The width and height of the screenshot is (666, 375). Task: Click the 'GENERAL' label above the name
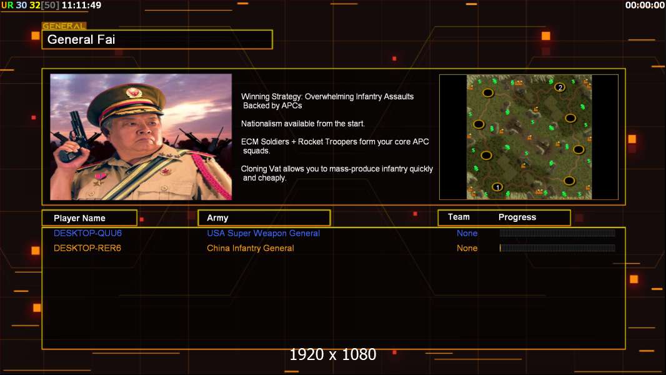point(64,26)
